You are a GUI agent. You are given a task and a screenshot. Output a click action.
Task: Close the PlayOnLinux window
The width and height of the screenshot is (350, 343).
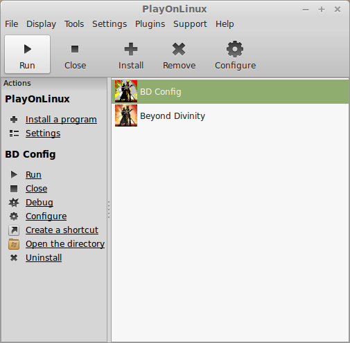pyautogui.click(x=338, y=10)
